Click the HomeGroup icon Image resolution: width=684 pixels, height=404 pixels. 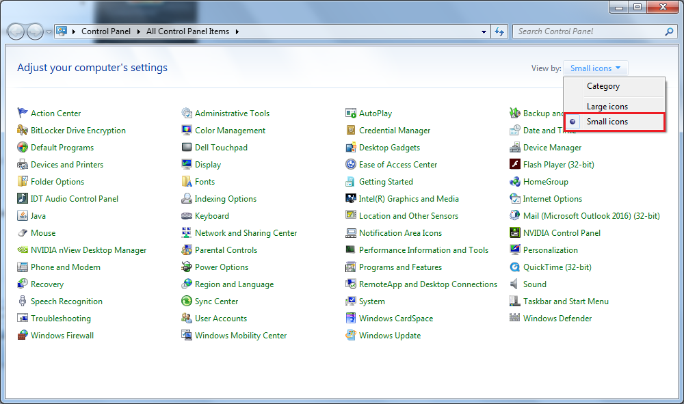(515, 181)
